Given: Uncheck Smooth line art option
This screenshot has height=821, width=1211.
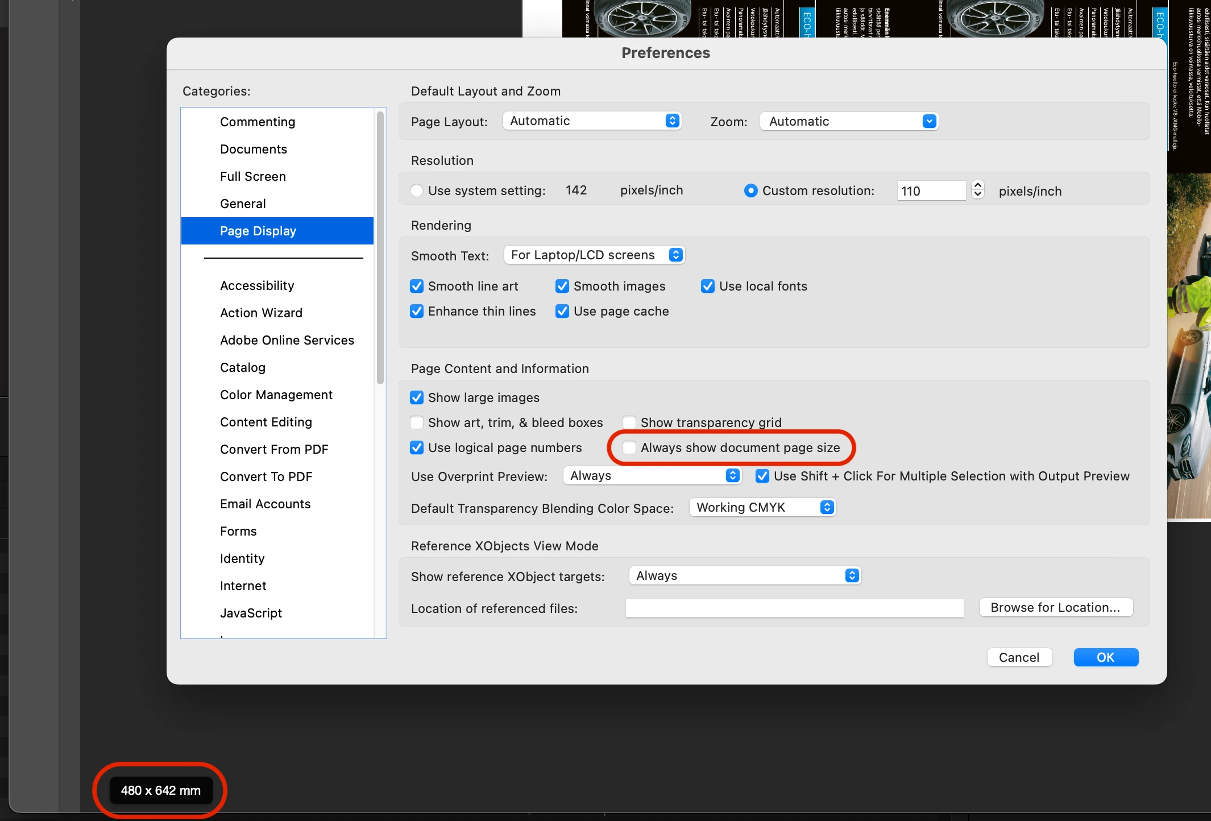Looking at the screenshot, I should pyautogui.click(x=417, y=286).
